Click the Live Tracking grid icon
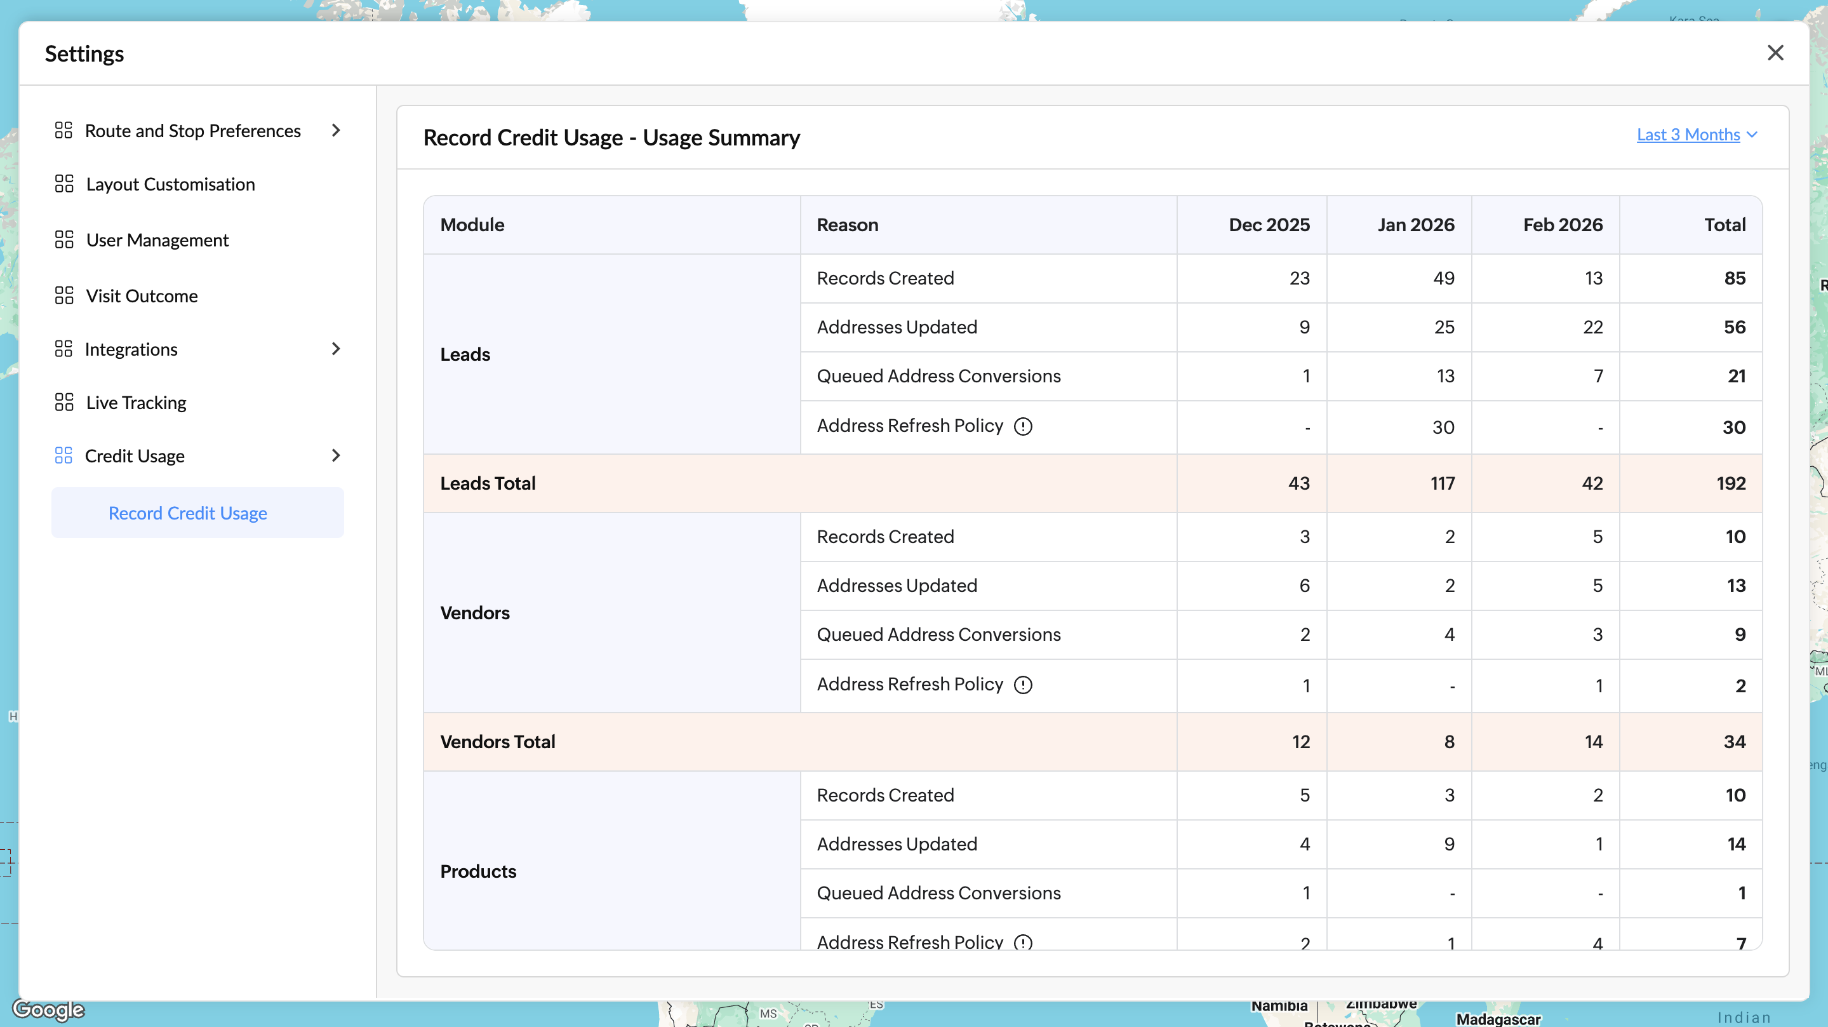Image resolution: width=1828 pixels, height=1027 pixels. (64, 403)
